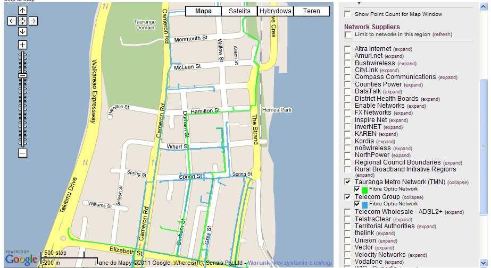The width and height of the screenshot is (491, 268).
Task: Expand Vodafone options
Action: click(x=394, y=262)
